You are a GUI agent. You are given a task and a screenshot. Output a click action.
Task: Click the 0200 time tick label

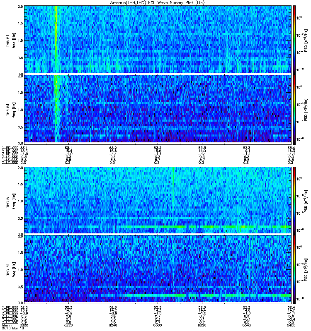pyautogui.click(x=24, y=325)
